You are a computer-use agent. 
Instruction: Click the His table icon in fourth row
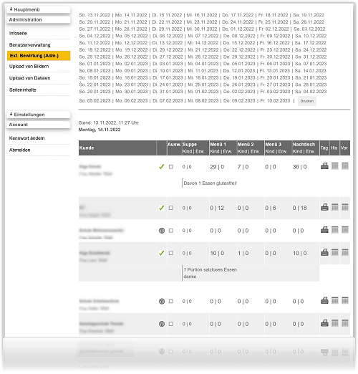[x=335, y=252]
